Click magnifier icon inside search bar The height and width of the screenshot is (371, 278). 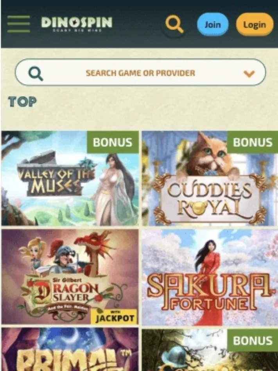point(36,73)
